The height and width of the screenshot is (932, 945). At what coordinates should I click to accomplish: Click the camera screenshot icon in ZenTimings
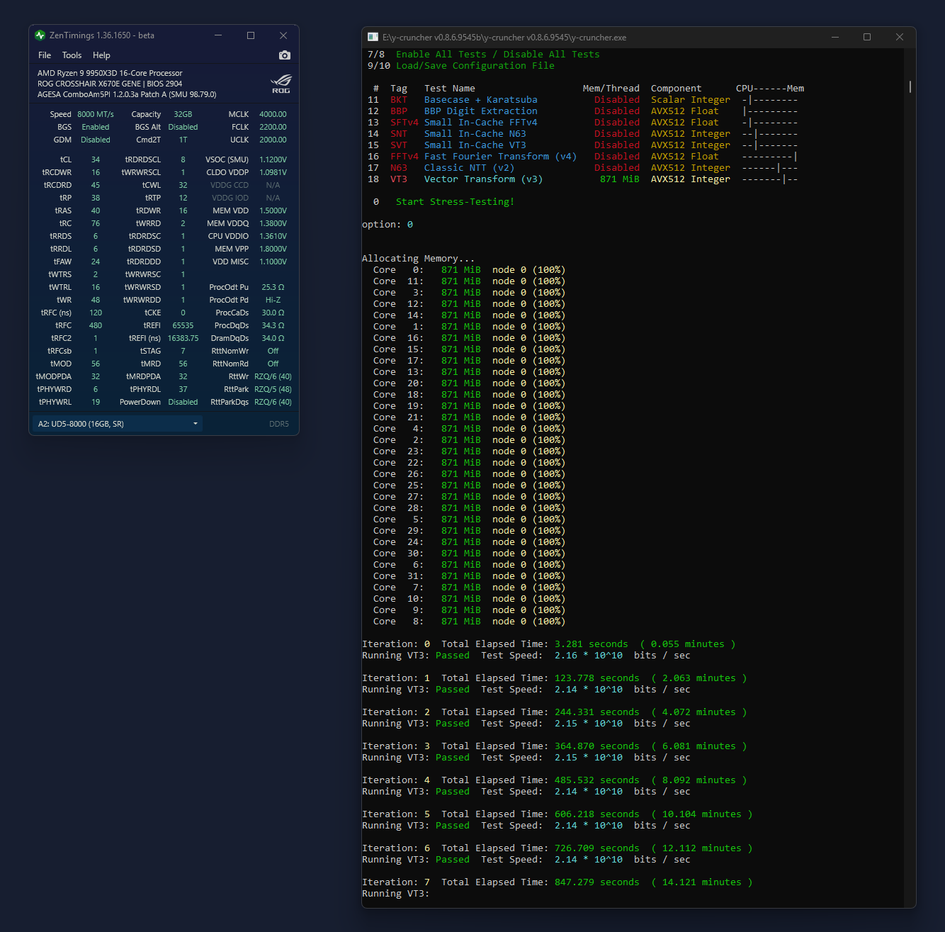pos(284,55)
